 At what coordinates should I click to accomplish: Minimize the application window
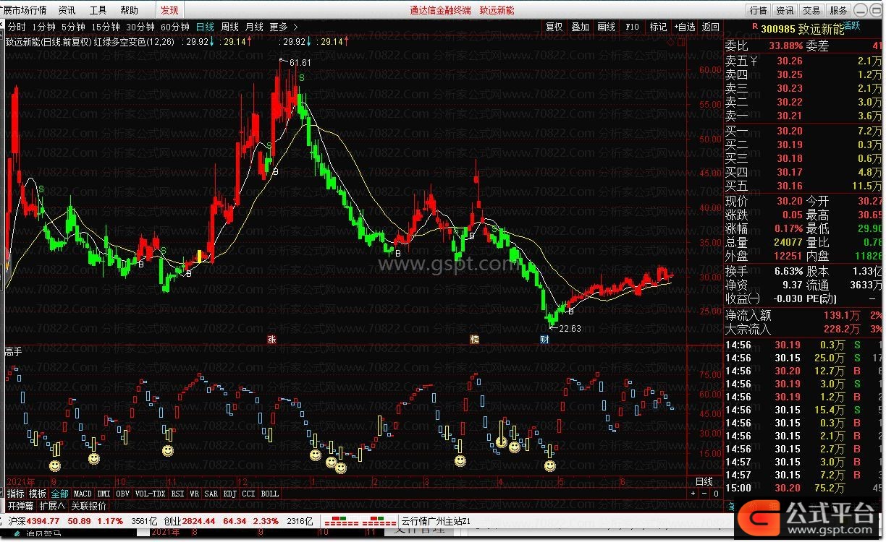(861, 10)
